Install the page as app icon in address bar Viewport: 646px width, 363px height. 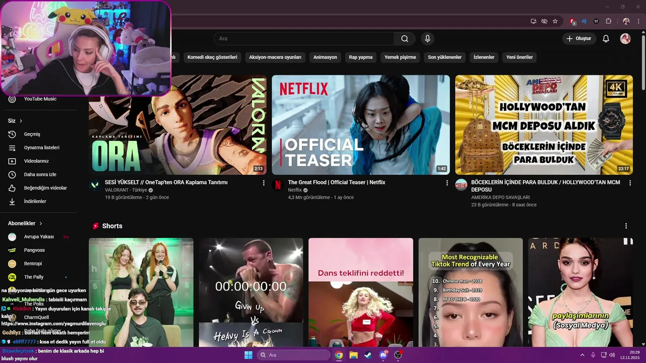533,21
